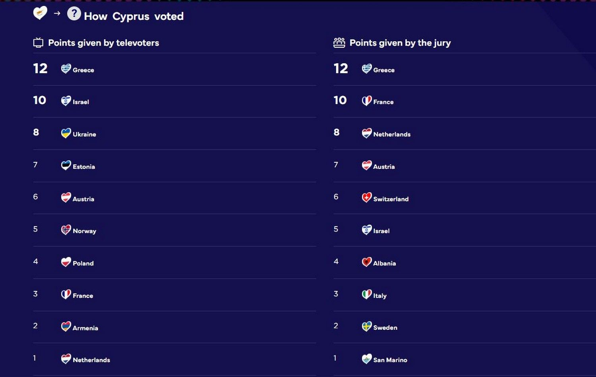Click the jury group icon
Viewport: 596px width, 377px height.
(339, 43)
